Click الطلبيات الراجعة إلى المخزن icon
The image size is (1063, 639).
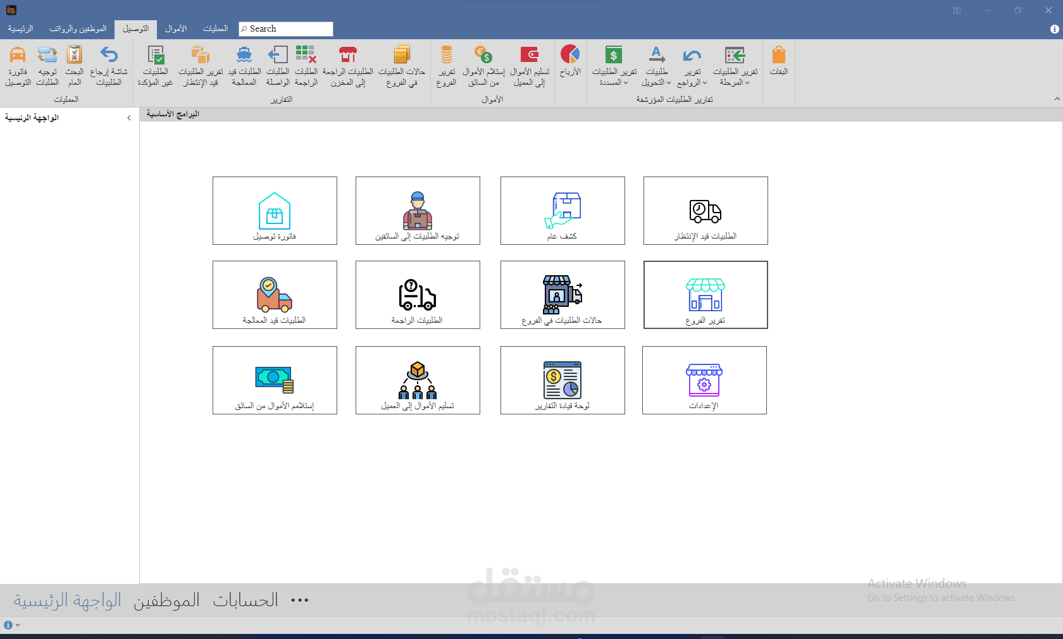(348, 54)
